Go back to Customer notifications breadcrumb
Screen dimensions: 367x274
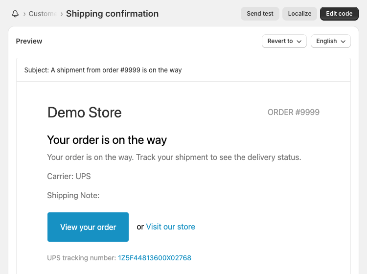click(x=42, y=14)
